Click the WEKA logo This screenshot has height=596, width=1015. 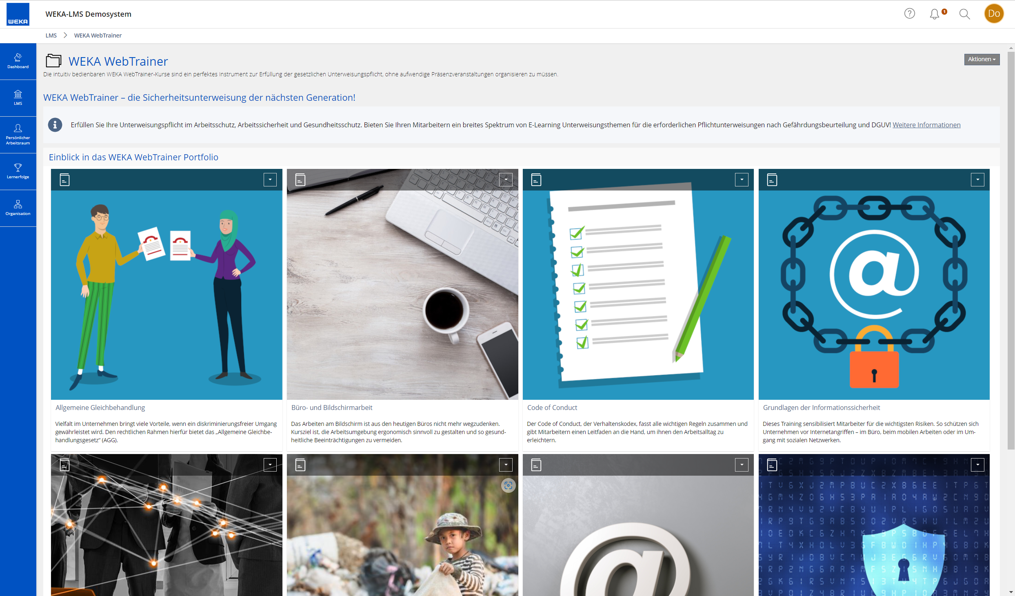coord(18,14)
